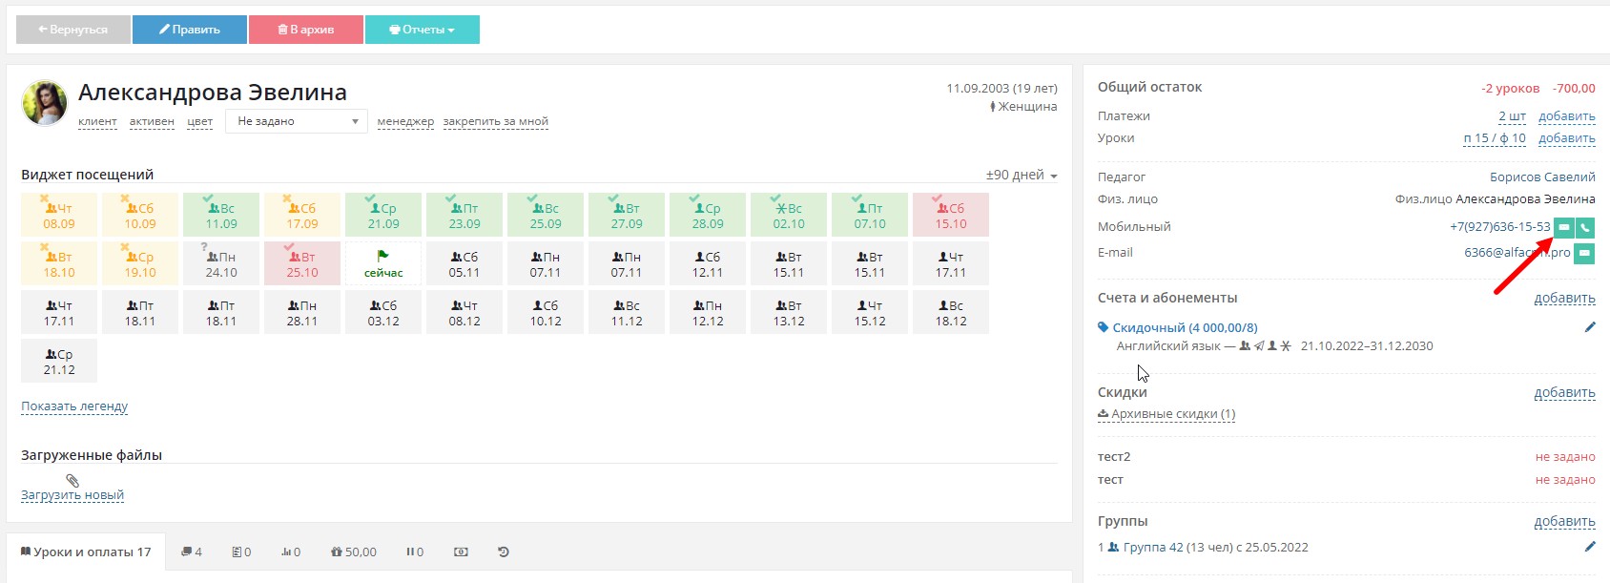Click the red Вт 25.10 attendance cell
This screenshot has height=583, width=1610.
pos(302,263)
